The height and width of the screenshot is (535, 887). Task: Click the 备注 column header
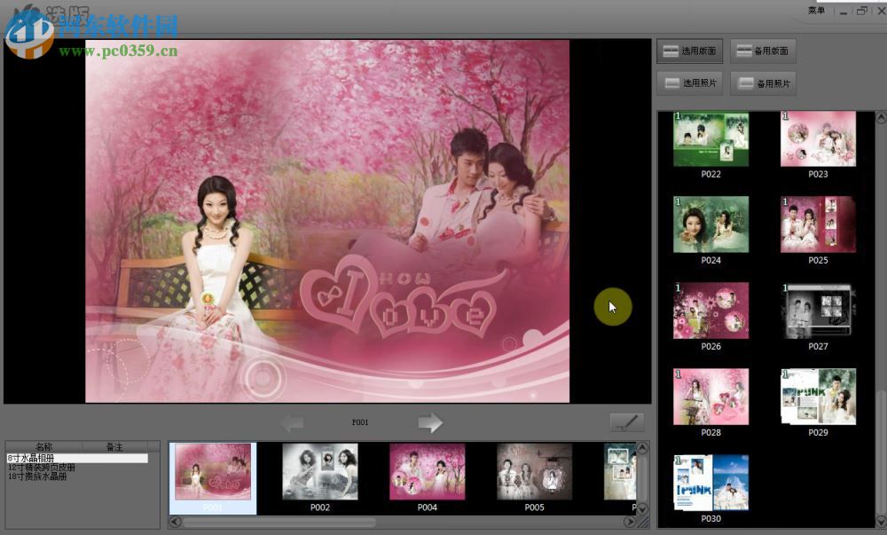[114, 447]
